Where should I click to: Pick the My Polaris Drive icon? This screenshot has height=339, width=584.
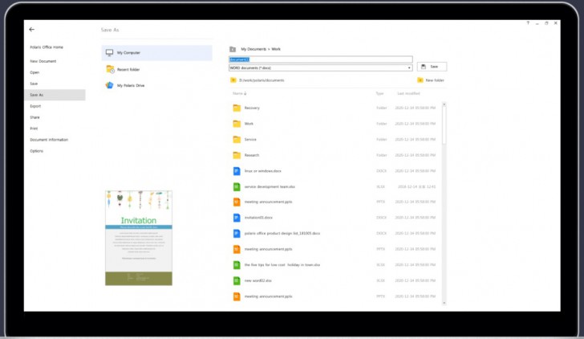(109, 85)
